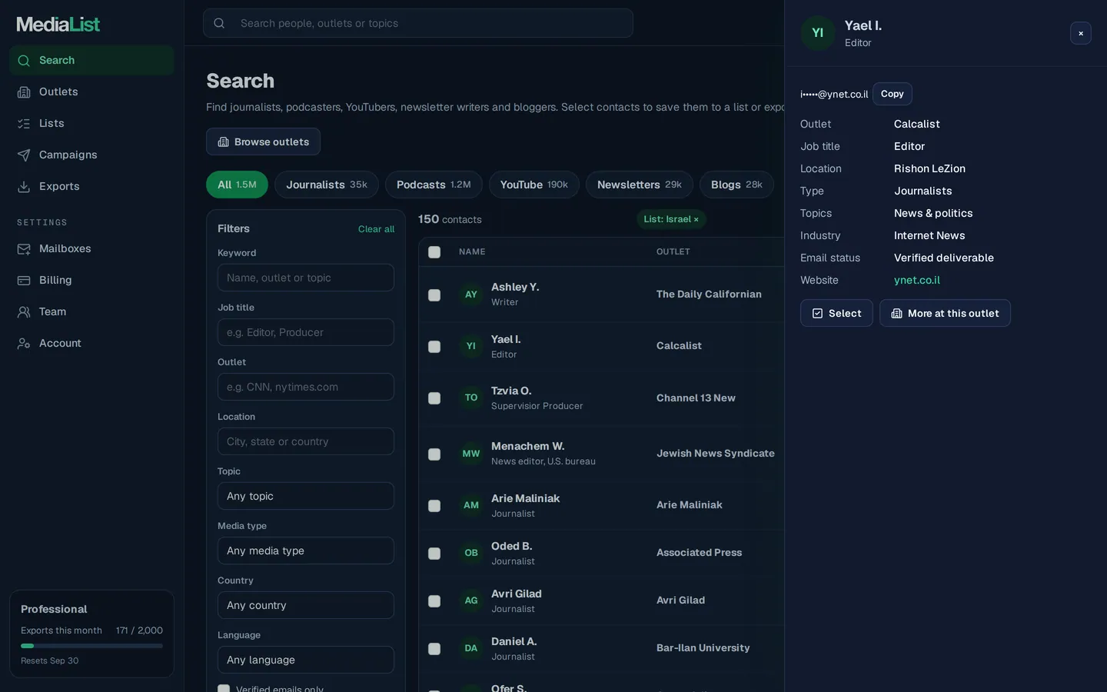Click the magnifier icon in top search bar
Image resolution: width=1107 pixels, height=692 pixels.
[x=219, y=23]
